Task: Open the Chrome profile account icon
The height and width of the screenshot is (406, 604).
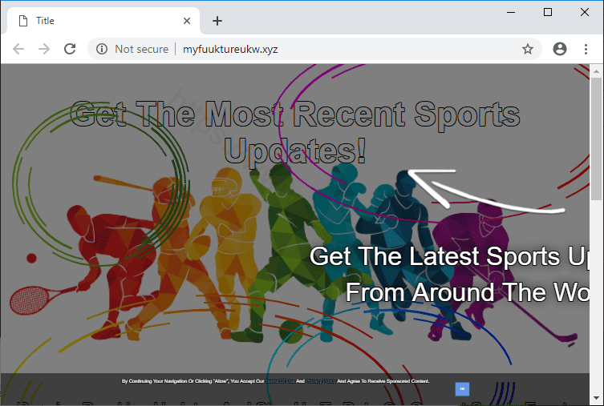Action: coord(560,49)
